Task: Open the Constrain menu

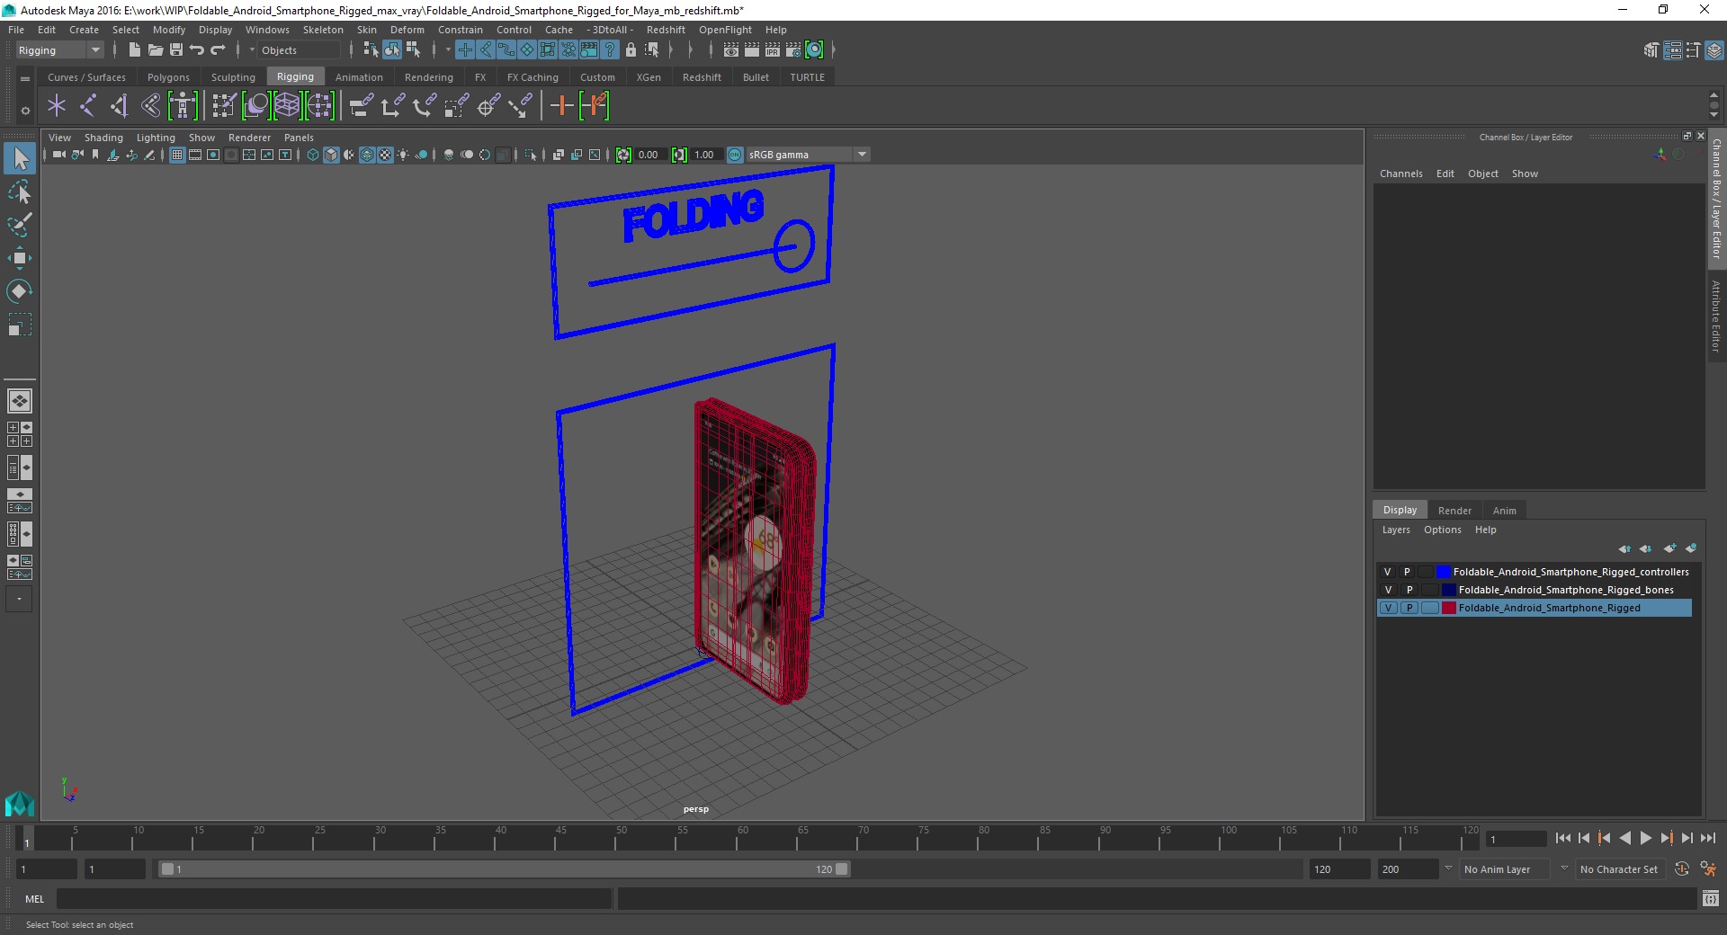Action: [460, 30]
